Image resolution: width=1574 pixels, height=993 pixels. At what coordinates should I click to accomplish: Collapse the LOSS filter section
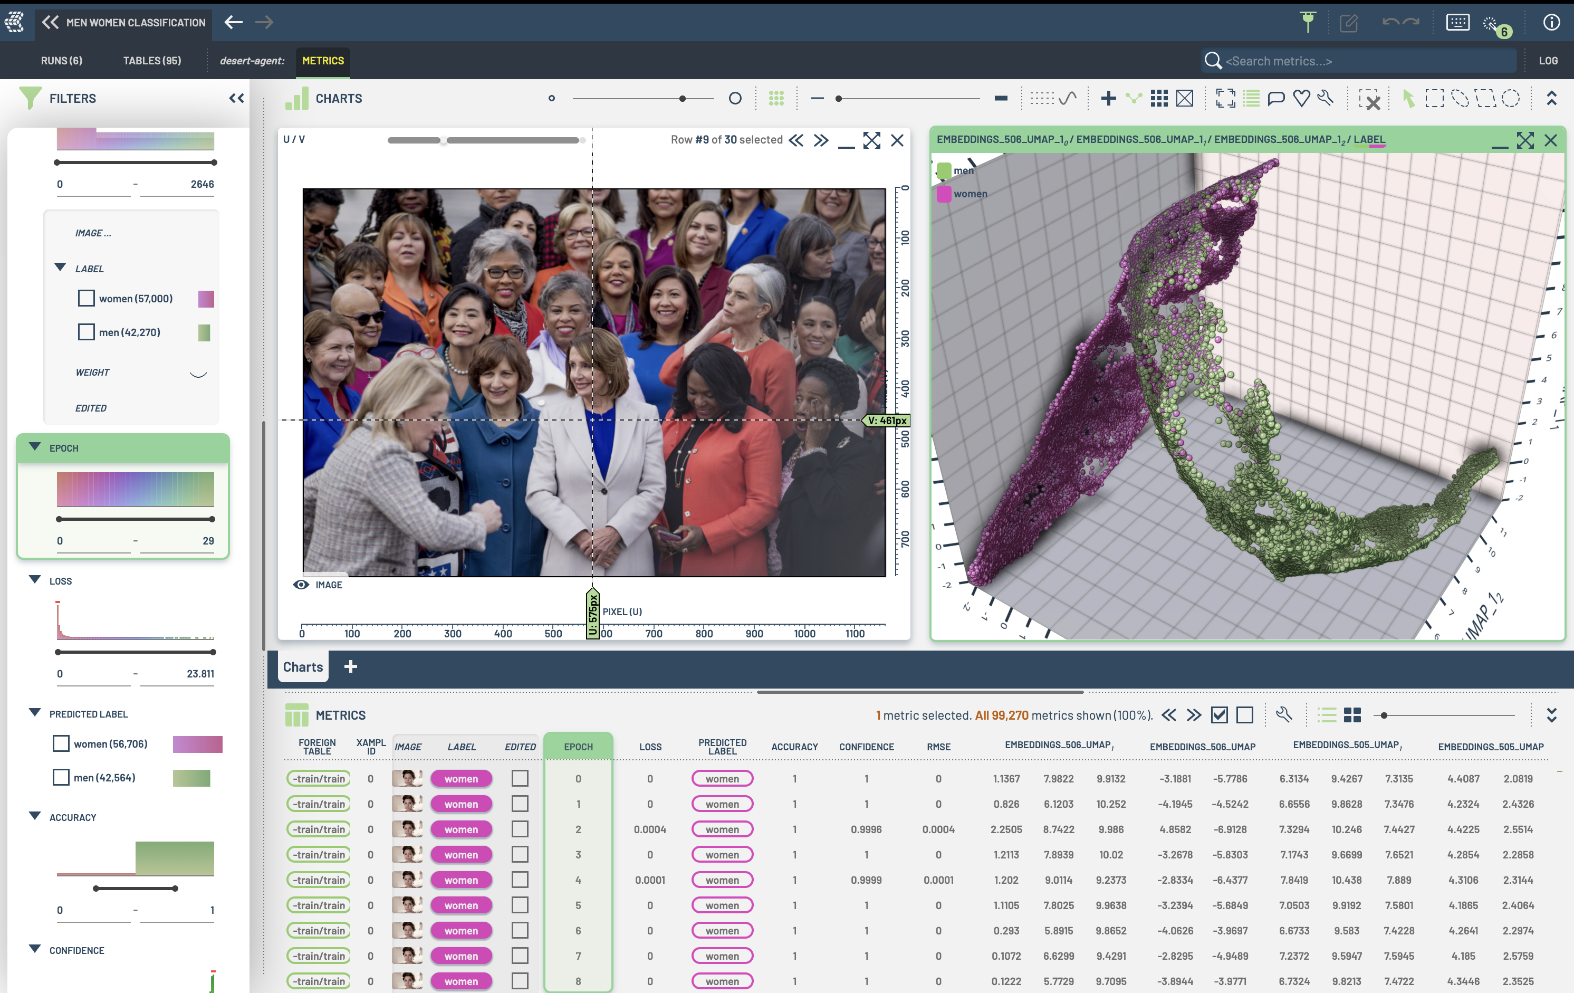(x=35, y=580)
